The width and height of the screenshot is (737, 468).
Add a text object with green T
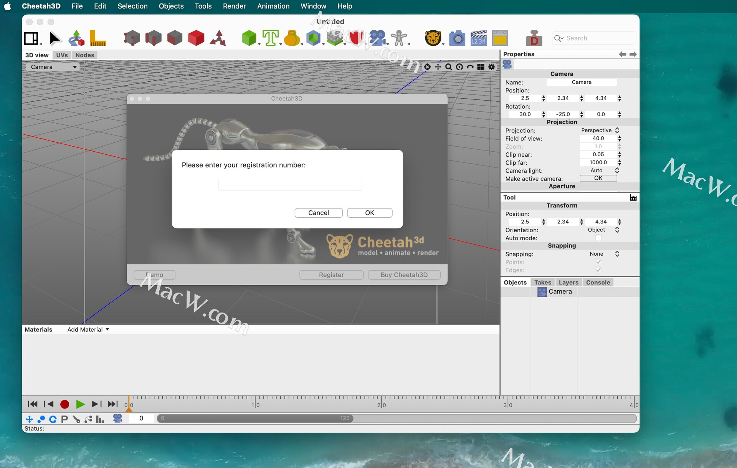pyautogui.click(x=271, y=38)
